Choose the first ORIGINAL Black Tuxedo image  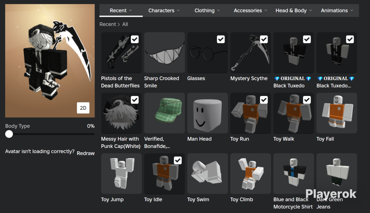(293, 53)
